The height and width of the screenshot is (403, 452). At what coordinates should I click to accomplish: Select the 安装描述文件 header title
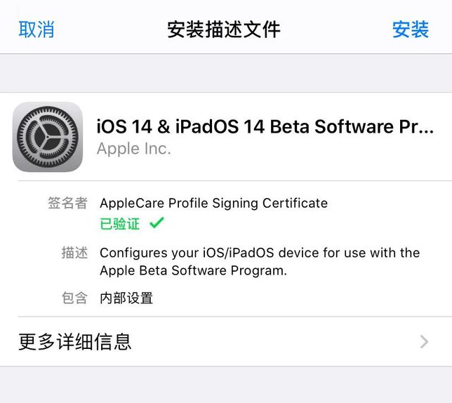pyautogui.click(x=224, y=29)
